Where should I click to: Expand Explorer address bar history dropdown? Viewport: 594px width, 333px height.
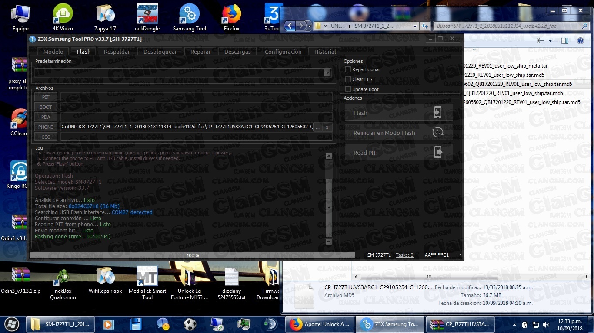415,26
